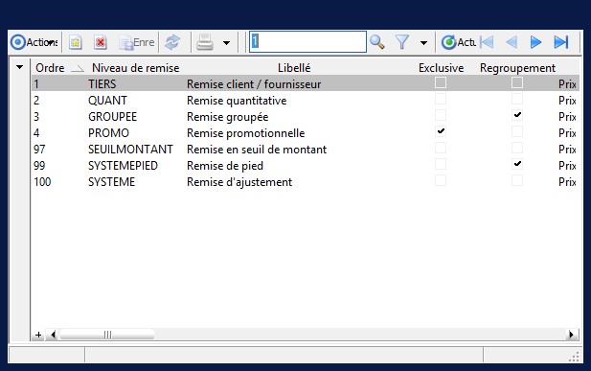
Task: Click the Libellé column header
Action: pos(294,68)
